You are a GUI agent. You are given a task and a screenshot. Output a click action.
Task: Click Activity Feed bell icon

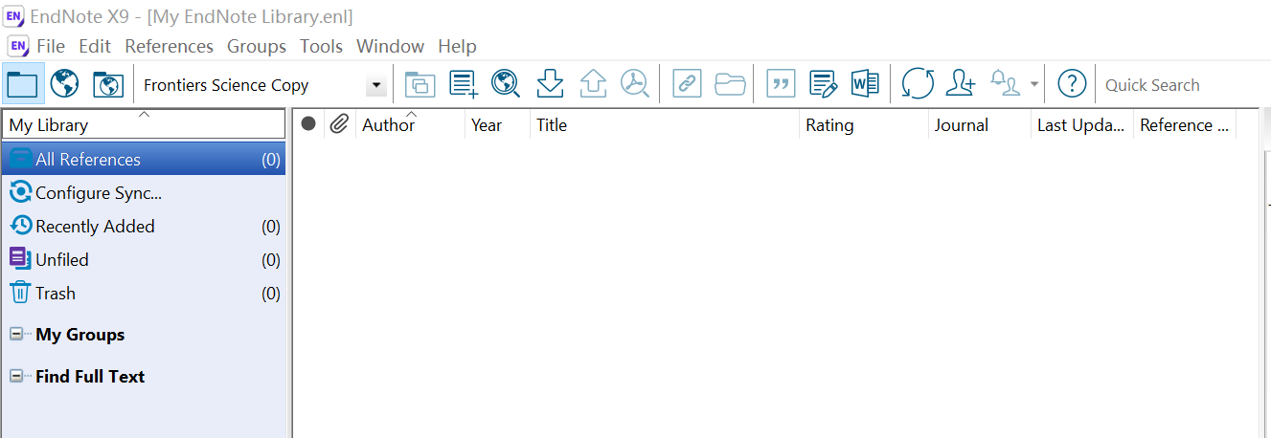[1004, 84]
